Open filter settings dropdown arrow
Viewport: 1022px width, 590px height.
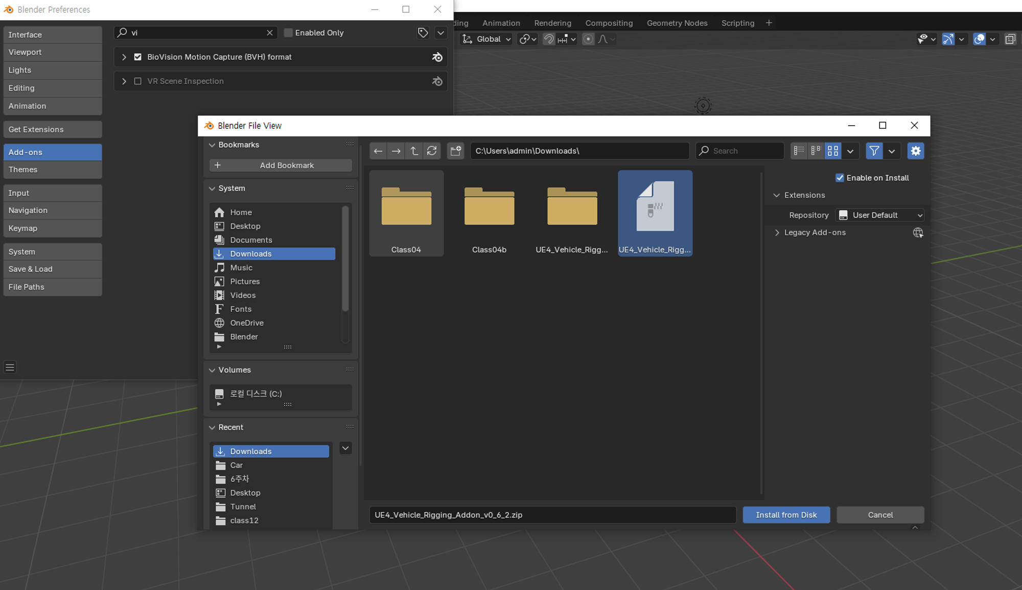coord(892,151)
